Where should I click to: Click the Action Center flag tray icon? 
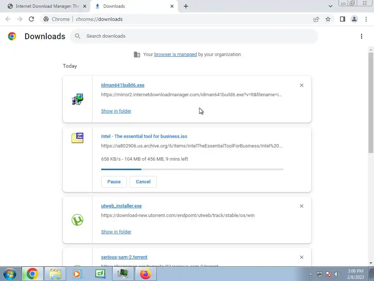328,274
